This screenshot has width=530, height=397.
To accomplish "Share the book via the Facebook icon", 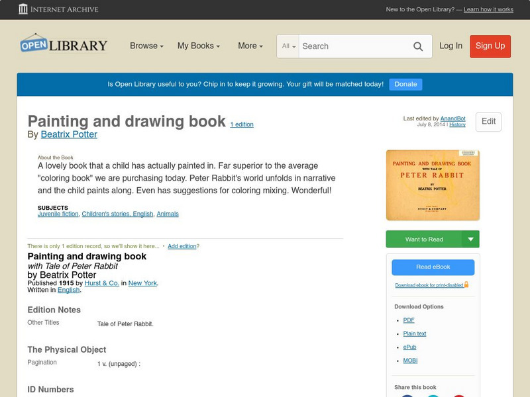I will pos(407,396).
